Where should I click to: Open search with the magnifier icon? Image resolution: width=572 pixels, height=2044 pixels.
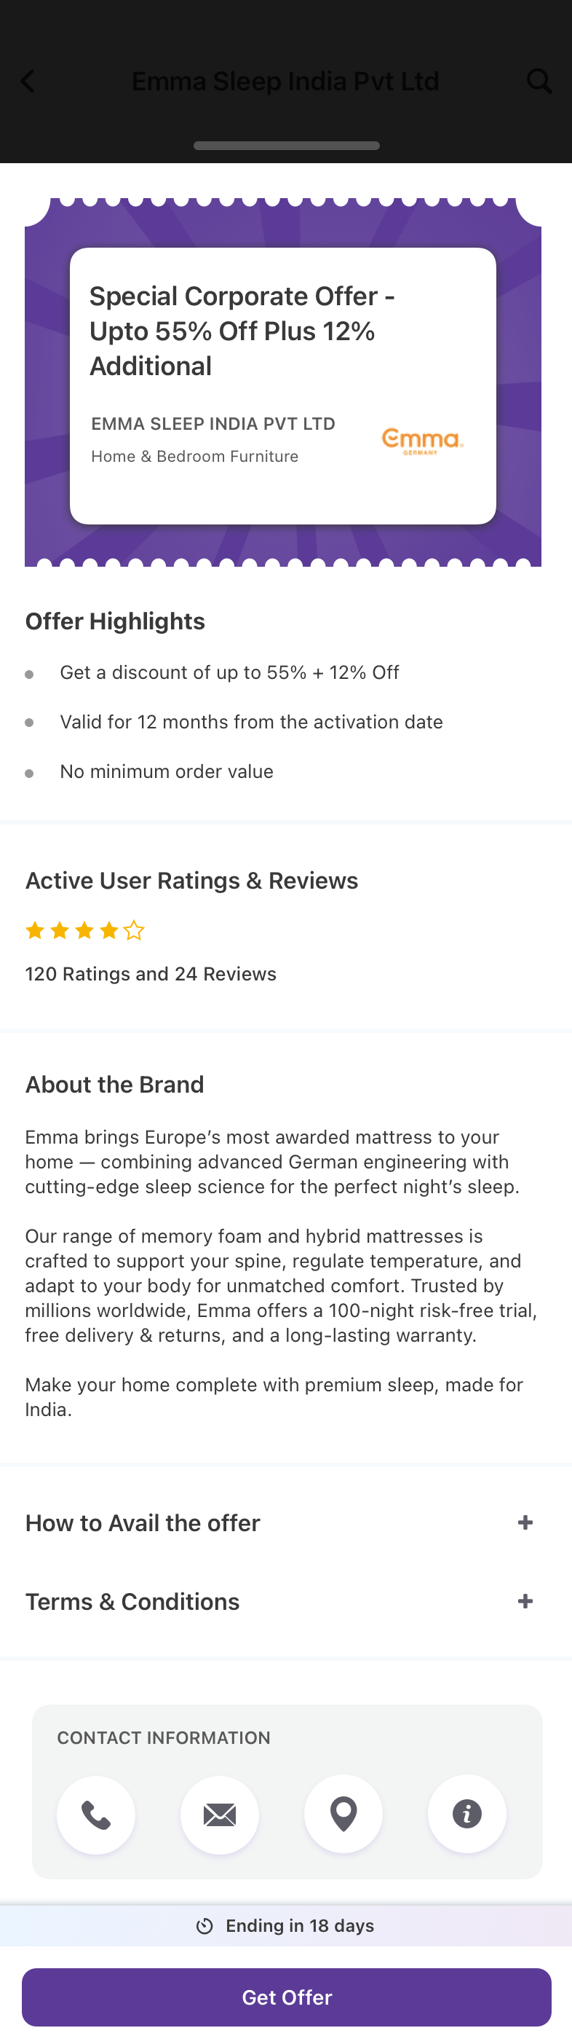coord(539,81)
